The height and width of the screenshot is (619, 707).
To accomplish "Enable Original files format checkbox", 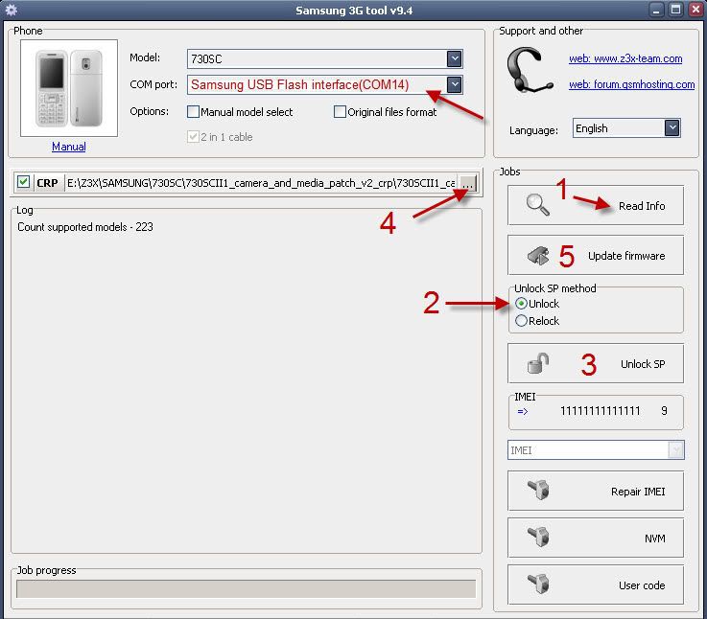I will point(340,112).
